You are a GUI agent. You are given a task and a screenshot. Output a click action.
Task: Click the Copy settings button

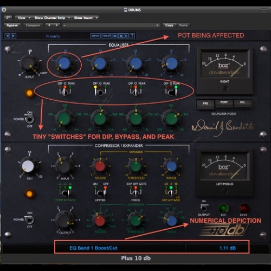coord(169,25)
